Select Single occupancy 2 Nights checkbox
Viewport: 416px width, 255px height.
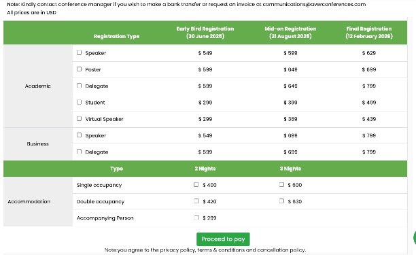click(196, 184)
